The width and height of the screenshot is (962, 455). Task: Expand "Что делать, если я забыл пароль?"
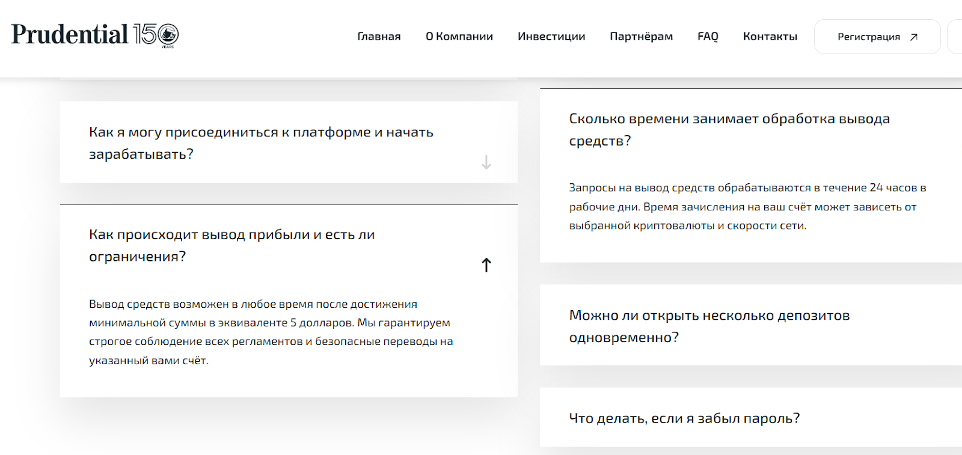click(x=684, y=418)
